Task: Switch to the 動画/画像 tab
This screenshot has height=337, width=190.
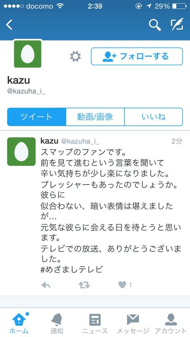Action: 95,117
